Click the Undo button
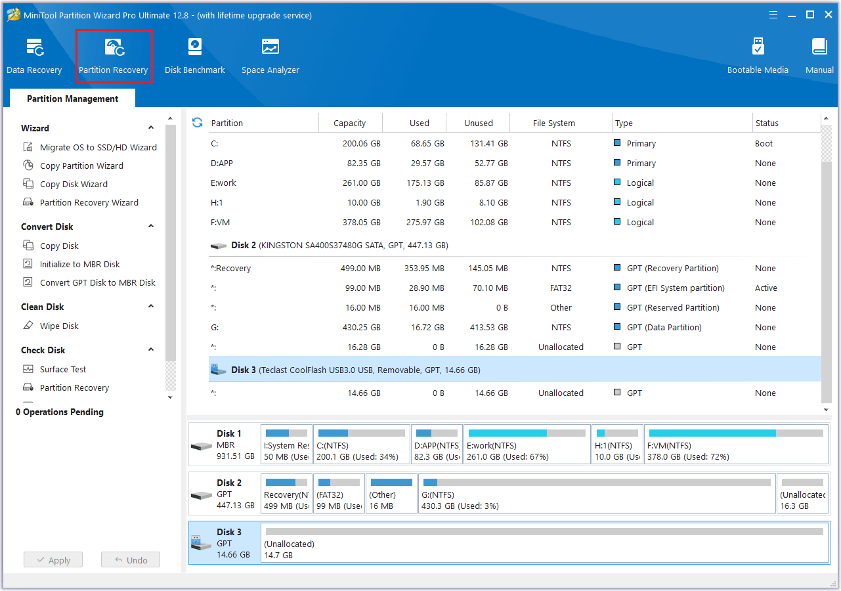The image size is (841, 591). click(x=131, y=560)
